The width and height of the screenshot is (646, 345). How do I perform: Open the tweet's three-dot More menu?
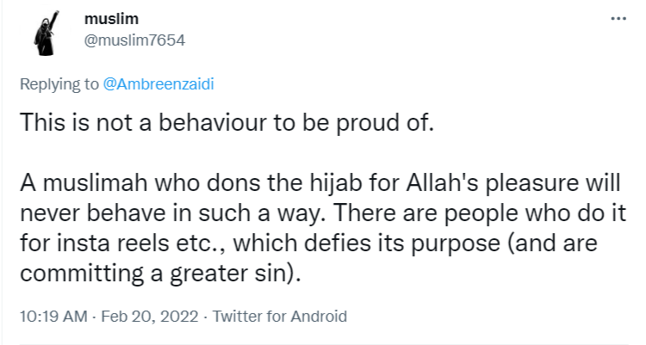pos(617,18)
